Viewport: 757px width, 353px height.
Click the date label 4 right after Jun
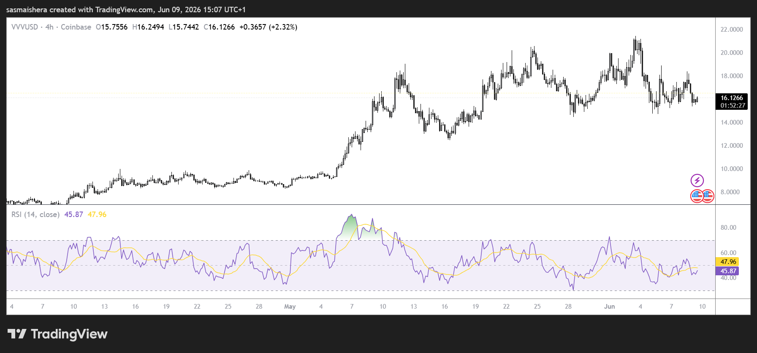tap(640, 307)
